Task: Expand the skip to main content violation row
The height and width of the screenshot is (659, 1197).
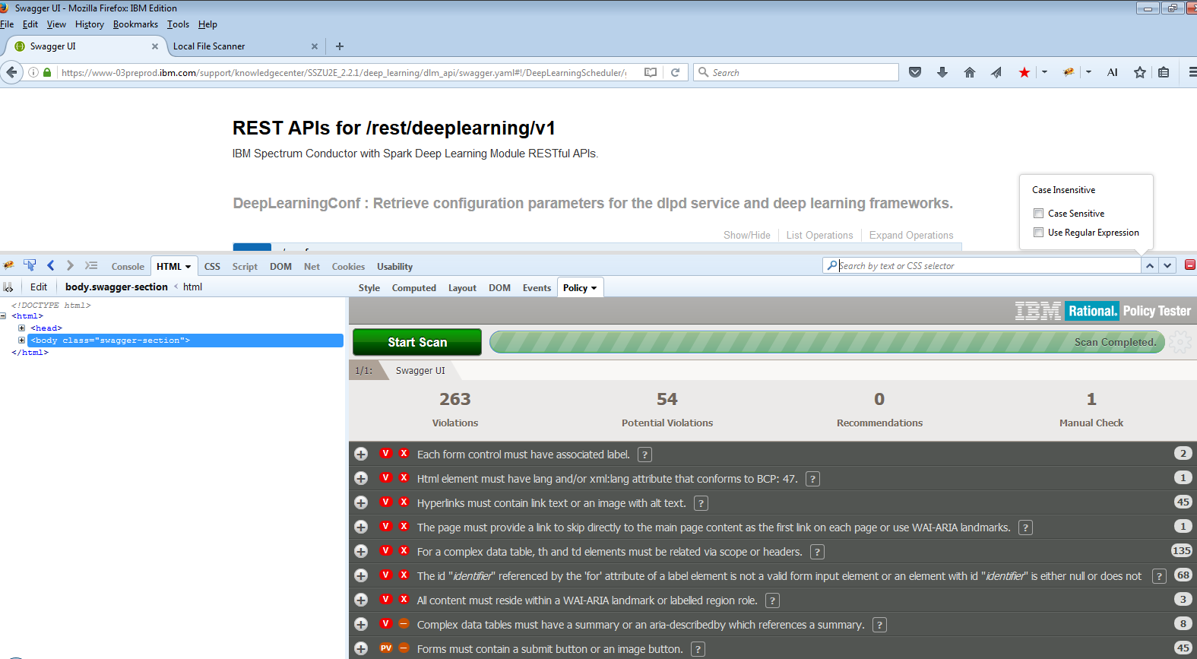Action: [x=361, y=527]
